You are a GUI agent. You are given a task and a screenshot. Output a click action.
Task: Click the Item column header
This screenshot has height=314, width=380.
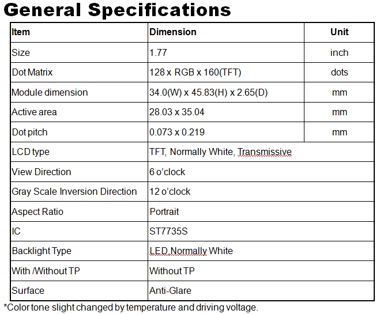(21, 32)
